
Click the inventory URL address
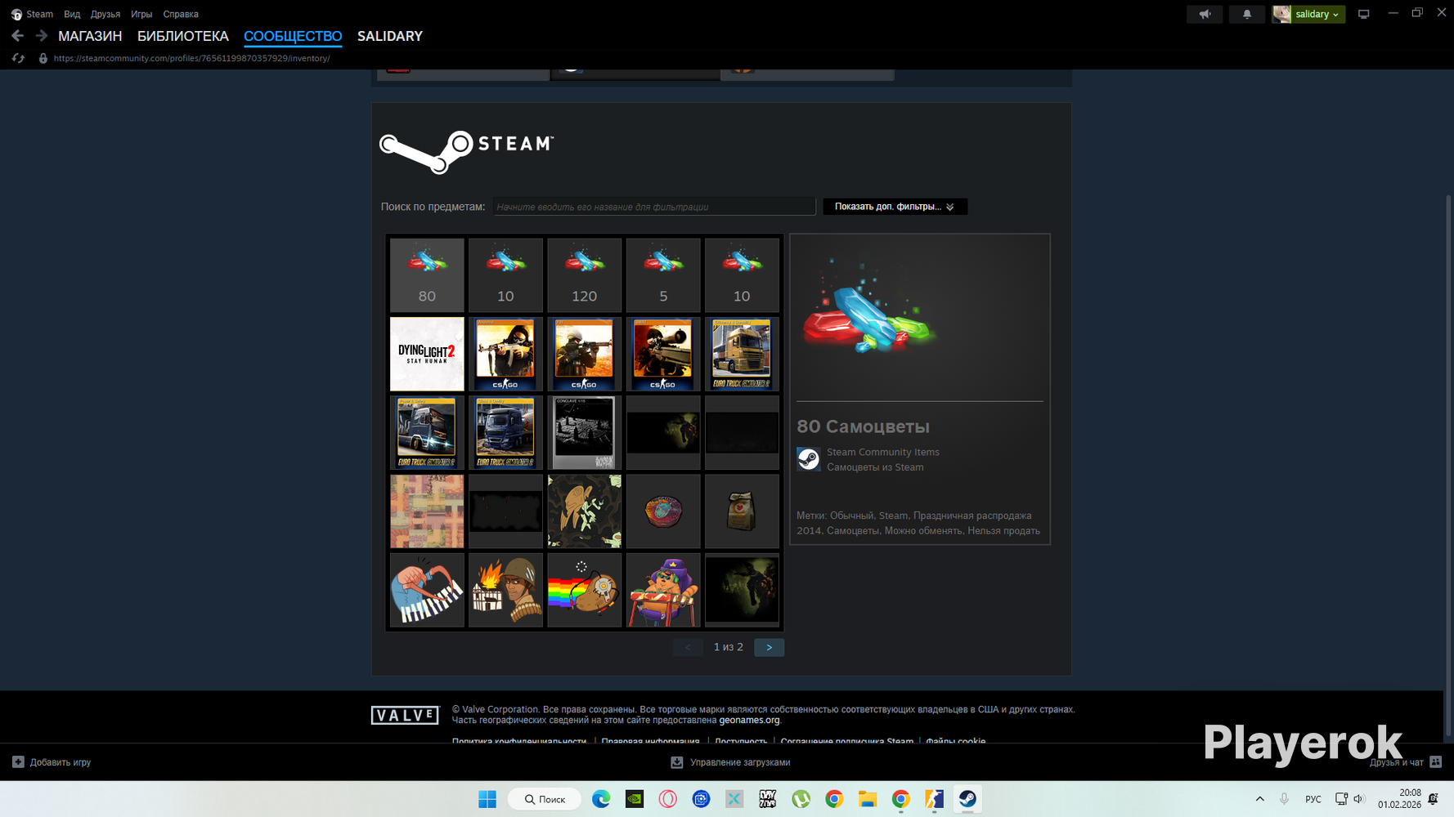(x=192, y=58)
